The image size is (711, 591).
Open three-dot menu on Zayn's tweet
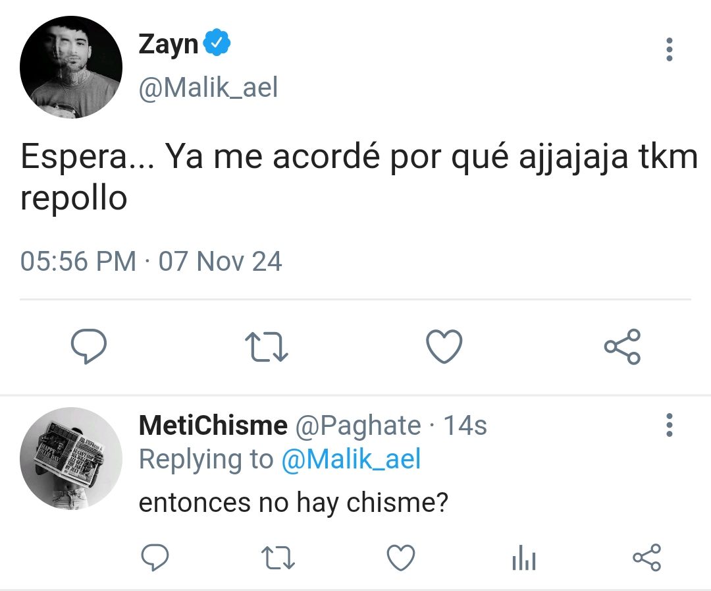[670, 49]
